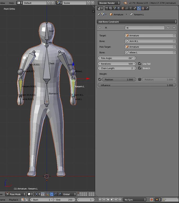The image size is (179, 203).
Task: Click the Chain Length field
Action: tap(117, 68)
